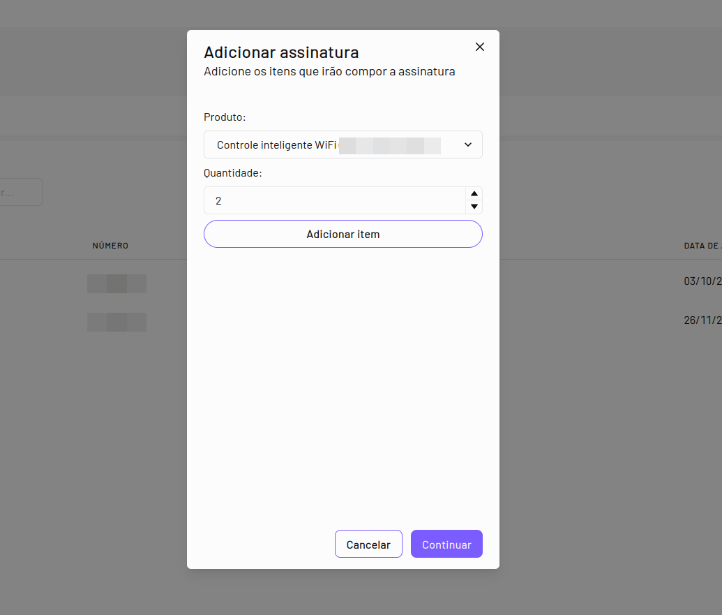Click the 03/10 date cell
The height and width of the screenshot is (615, 722).
coord(702,281)
